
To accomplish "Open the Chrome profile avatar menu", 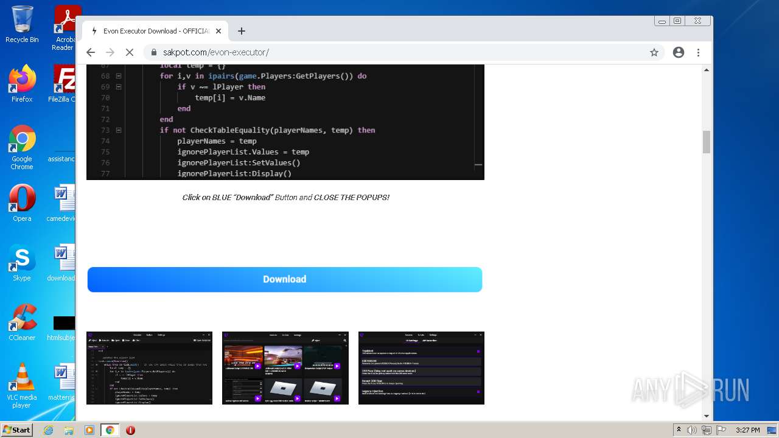I will (679, 52).
